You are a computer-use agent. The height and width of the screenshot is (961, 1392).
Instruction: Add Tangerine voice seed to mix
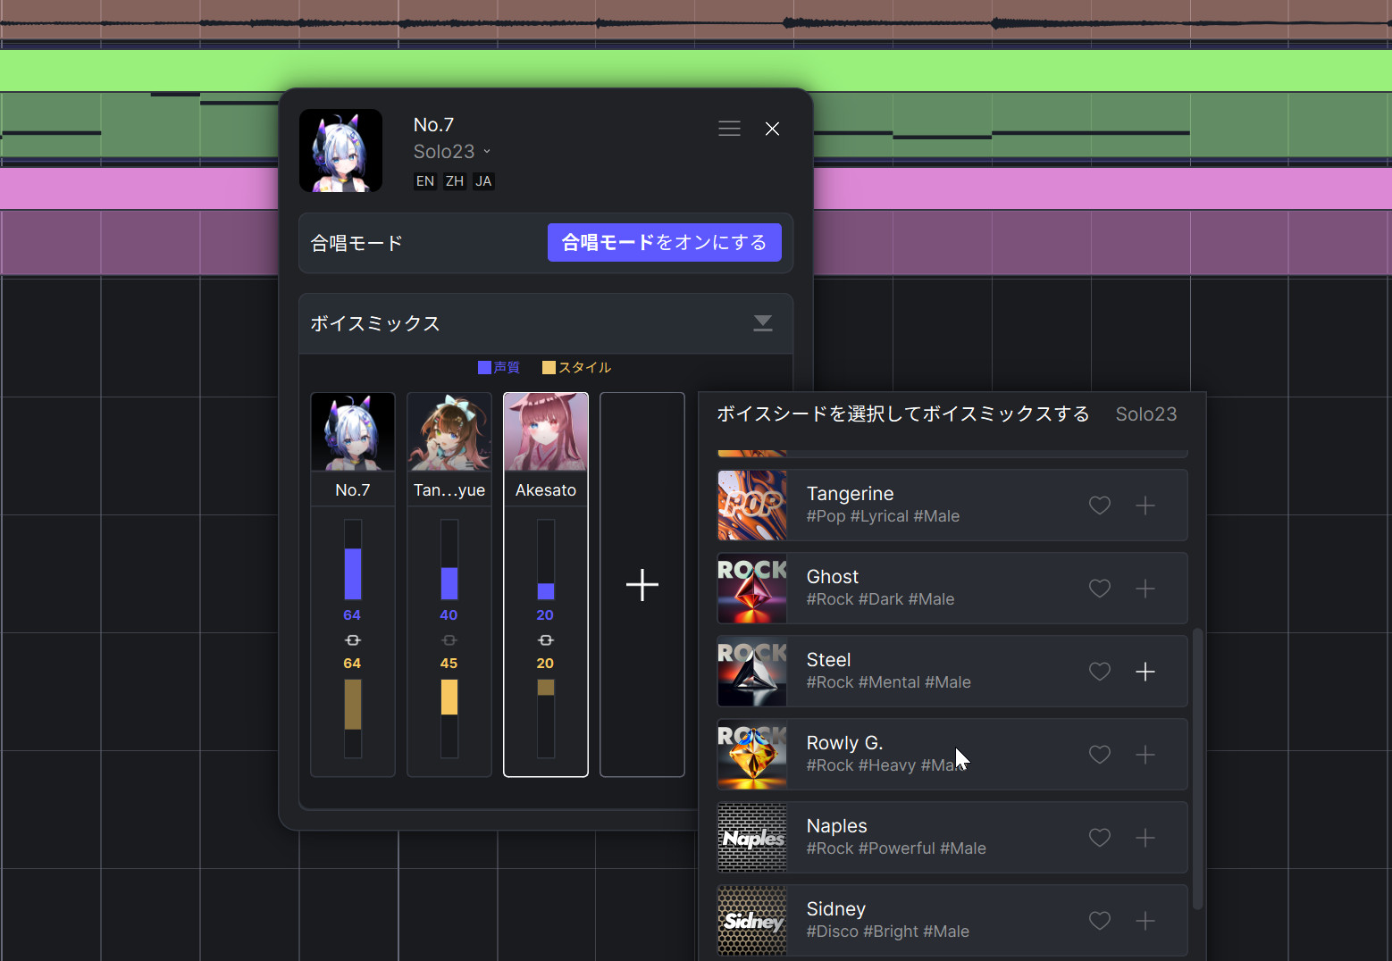[x=1145, y=506]
